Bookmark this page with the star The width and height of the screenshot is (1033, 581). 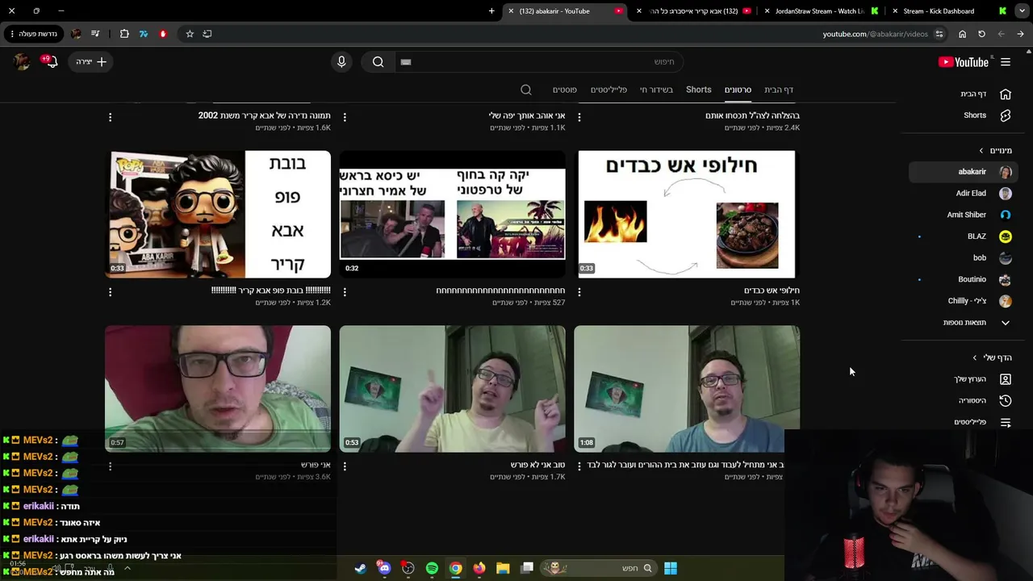coord(190,34)
